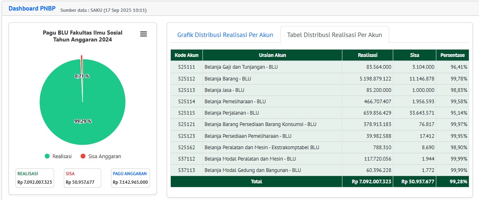Viewport: 479px width, 200px height.
Task: Click the Persentase column header
Action: pos(452,55)
